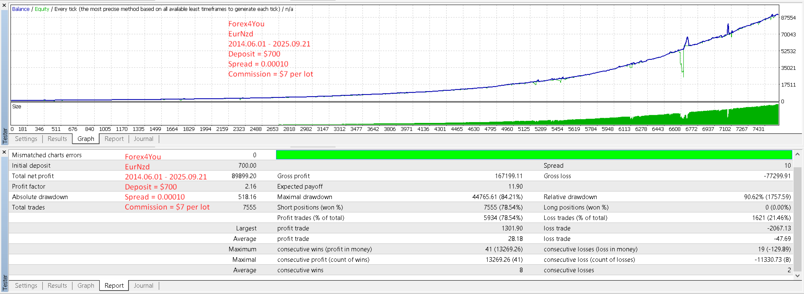Click the blue Balance legend label

(21, 9)
